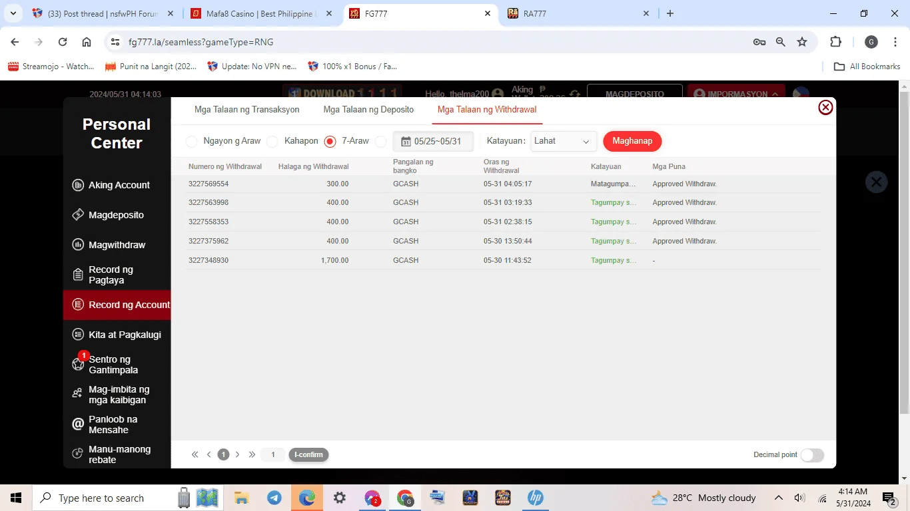The height and width of the screenshot is (511, 910).
Task: Go back to previous page
Action: click(x=15, y=42)
